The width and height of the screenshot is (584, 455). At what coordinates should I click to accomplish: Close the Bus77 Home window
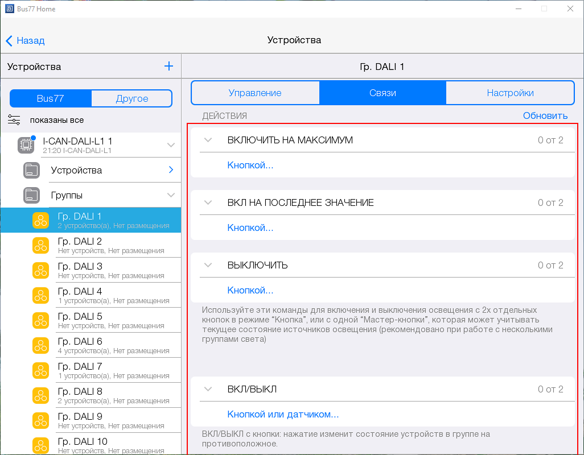click(570, 9)
